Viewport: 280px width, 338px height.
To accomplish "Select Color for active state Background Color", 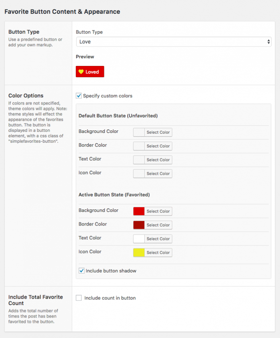I will pyautogui.click(x=158, y=211).
